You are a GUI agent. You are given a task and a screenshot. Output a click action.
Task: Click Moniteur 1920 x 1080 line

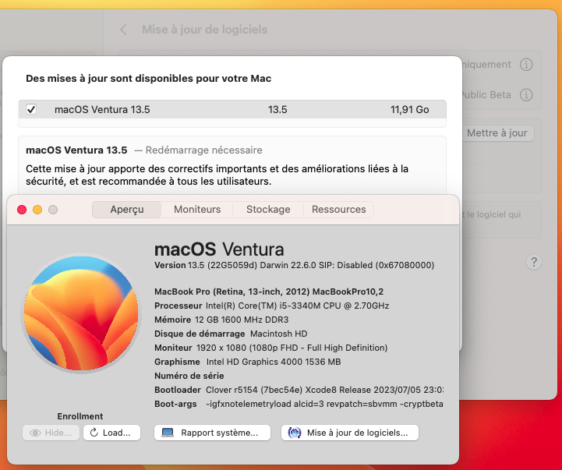(x=271, y=348)
